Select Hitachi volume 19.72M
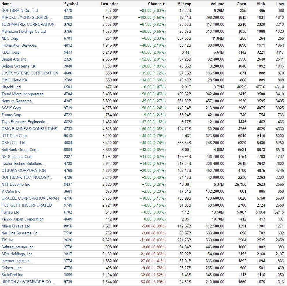Screen dimensions: 287x286 (218, 87)
